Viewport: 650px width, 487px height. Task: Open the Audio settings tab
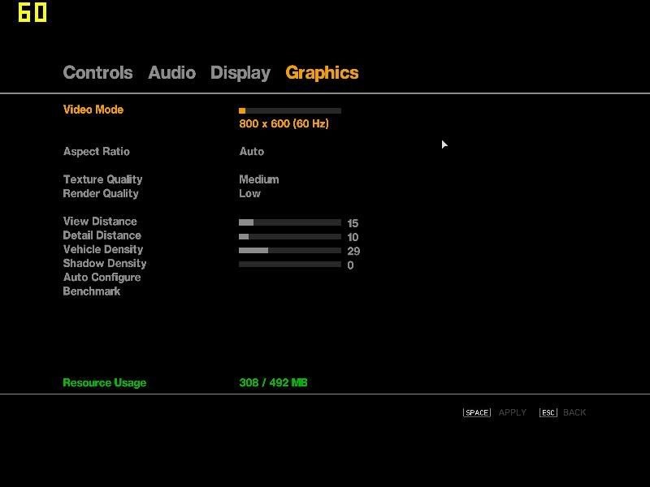172,72
